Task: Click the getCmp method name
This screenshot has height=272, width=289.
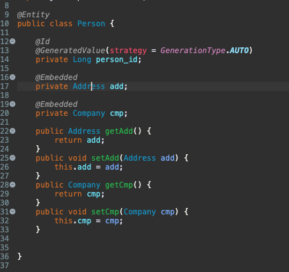Action: (x=119, y=185)
